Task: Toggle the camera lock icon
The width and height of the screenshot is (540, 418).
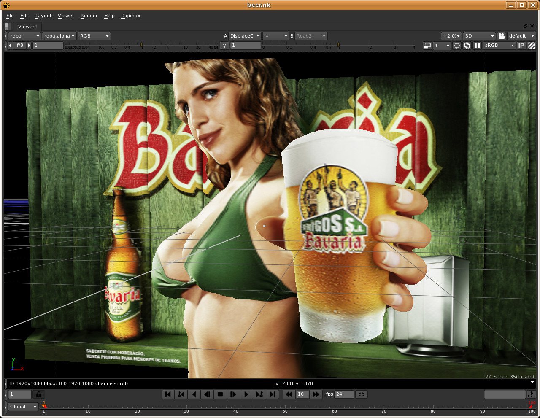Action: (x=502, y=36)
